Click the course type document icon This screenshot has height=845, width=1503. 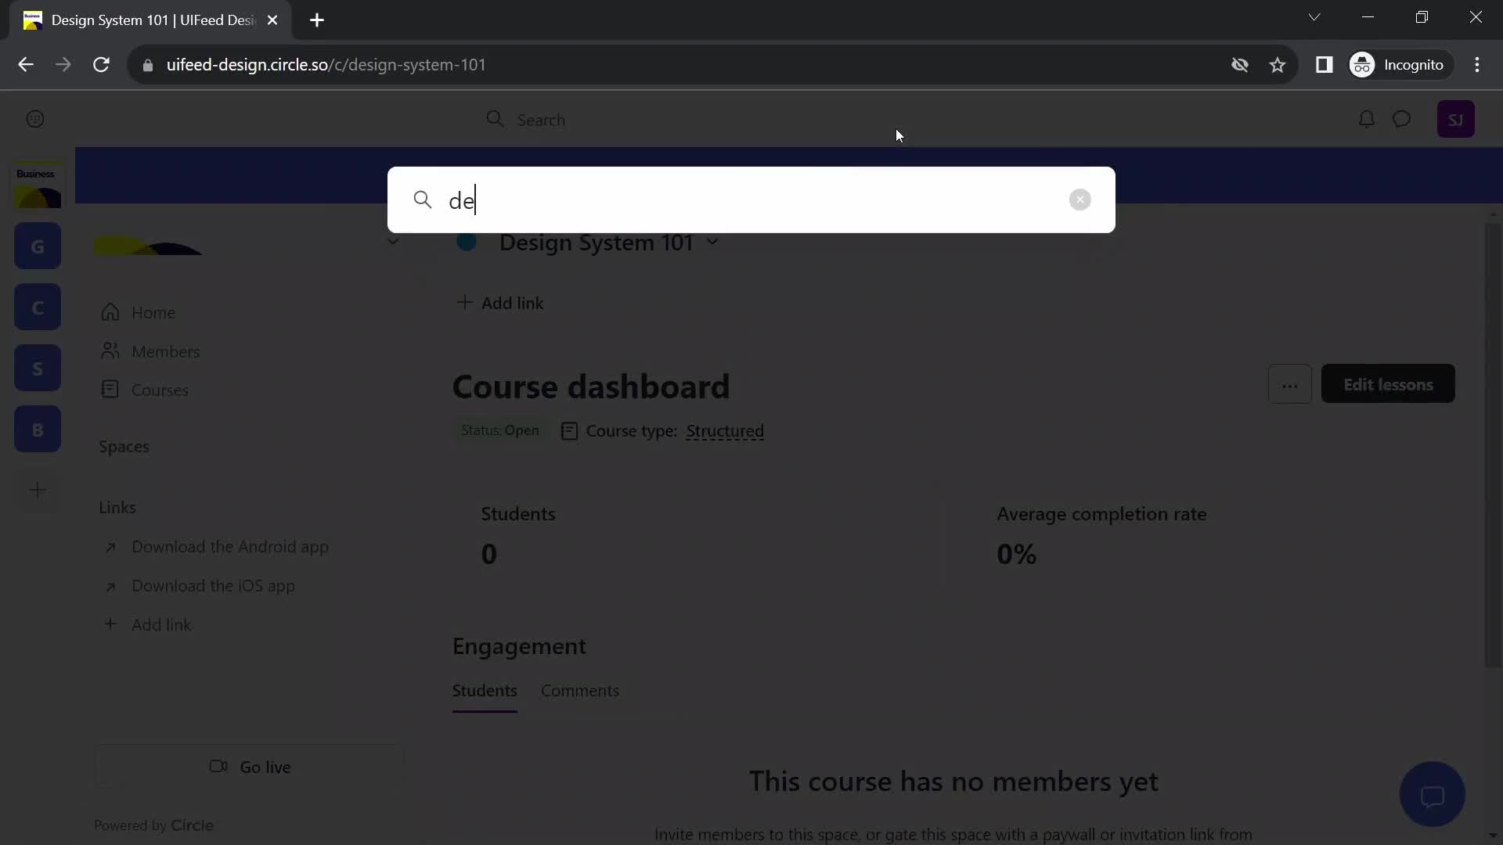click(x=569, y=431)
